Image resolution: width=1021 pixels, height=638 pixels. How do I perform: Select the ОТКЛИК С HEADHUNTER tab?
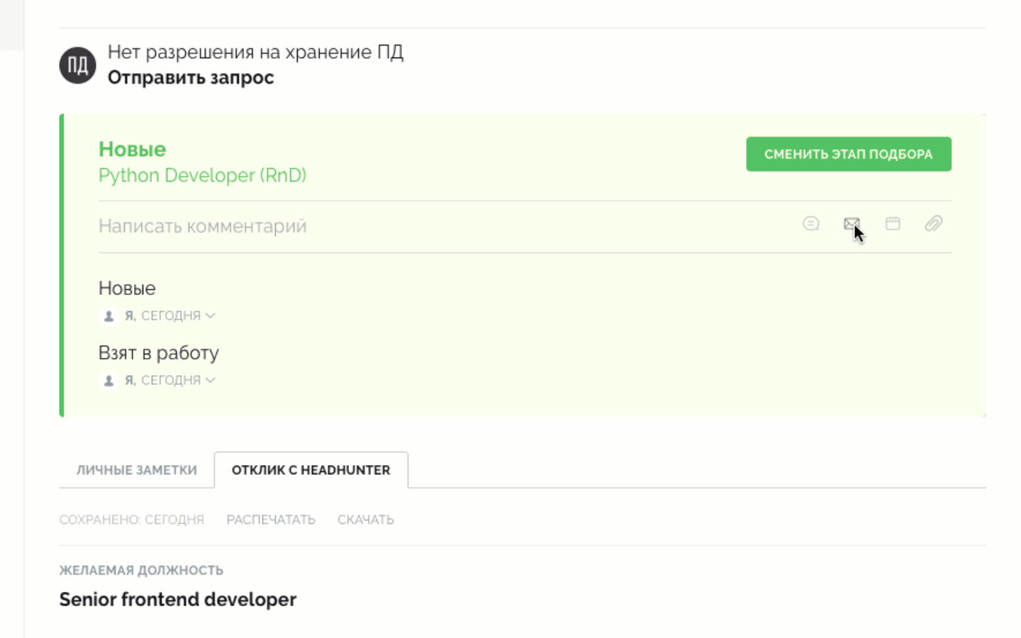click(x=311, y=469)
